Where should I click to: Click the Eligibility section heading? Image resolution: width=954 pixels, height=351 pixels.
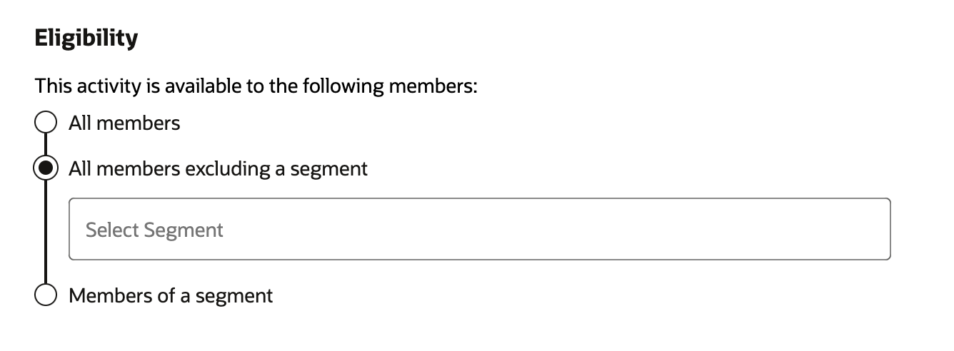coord(86,39)
